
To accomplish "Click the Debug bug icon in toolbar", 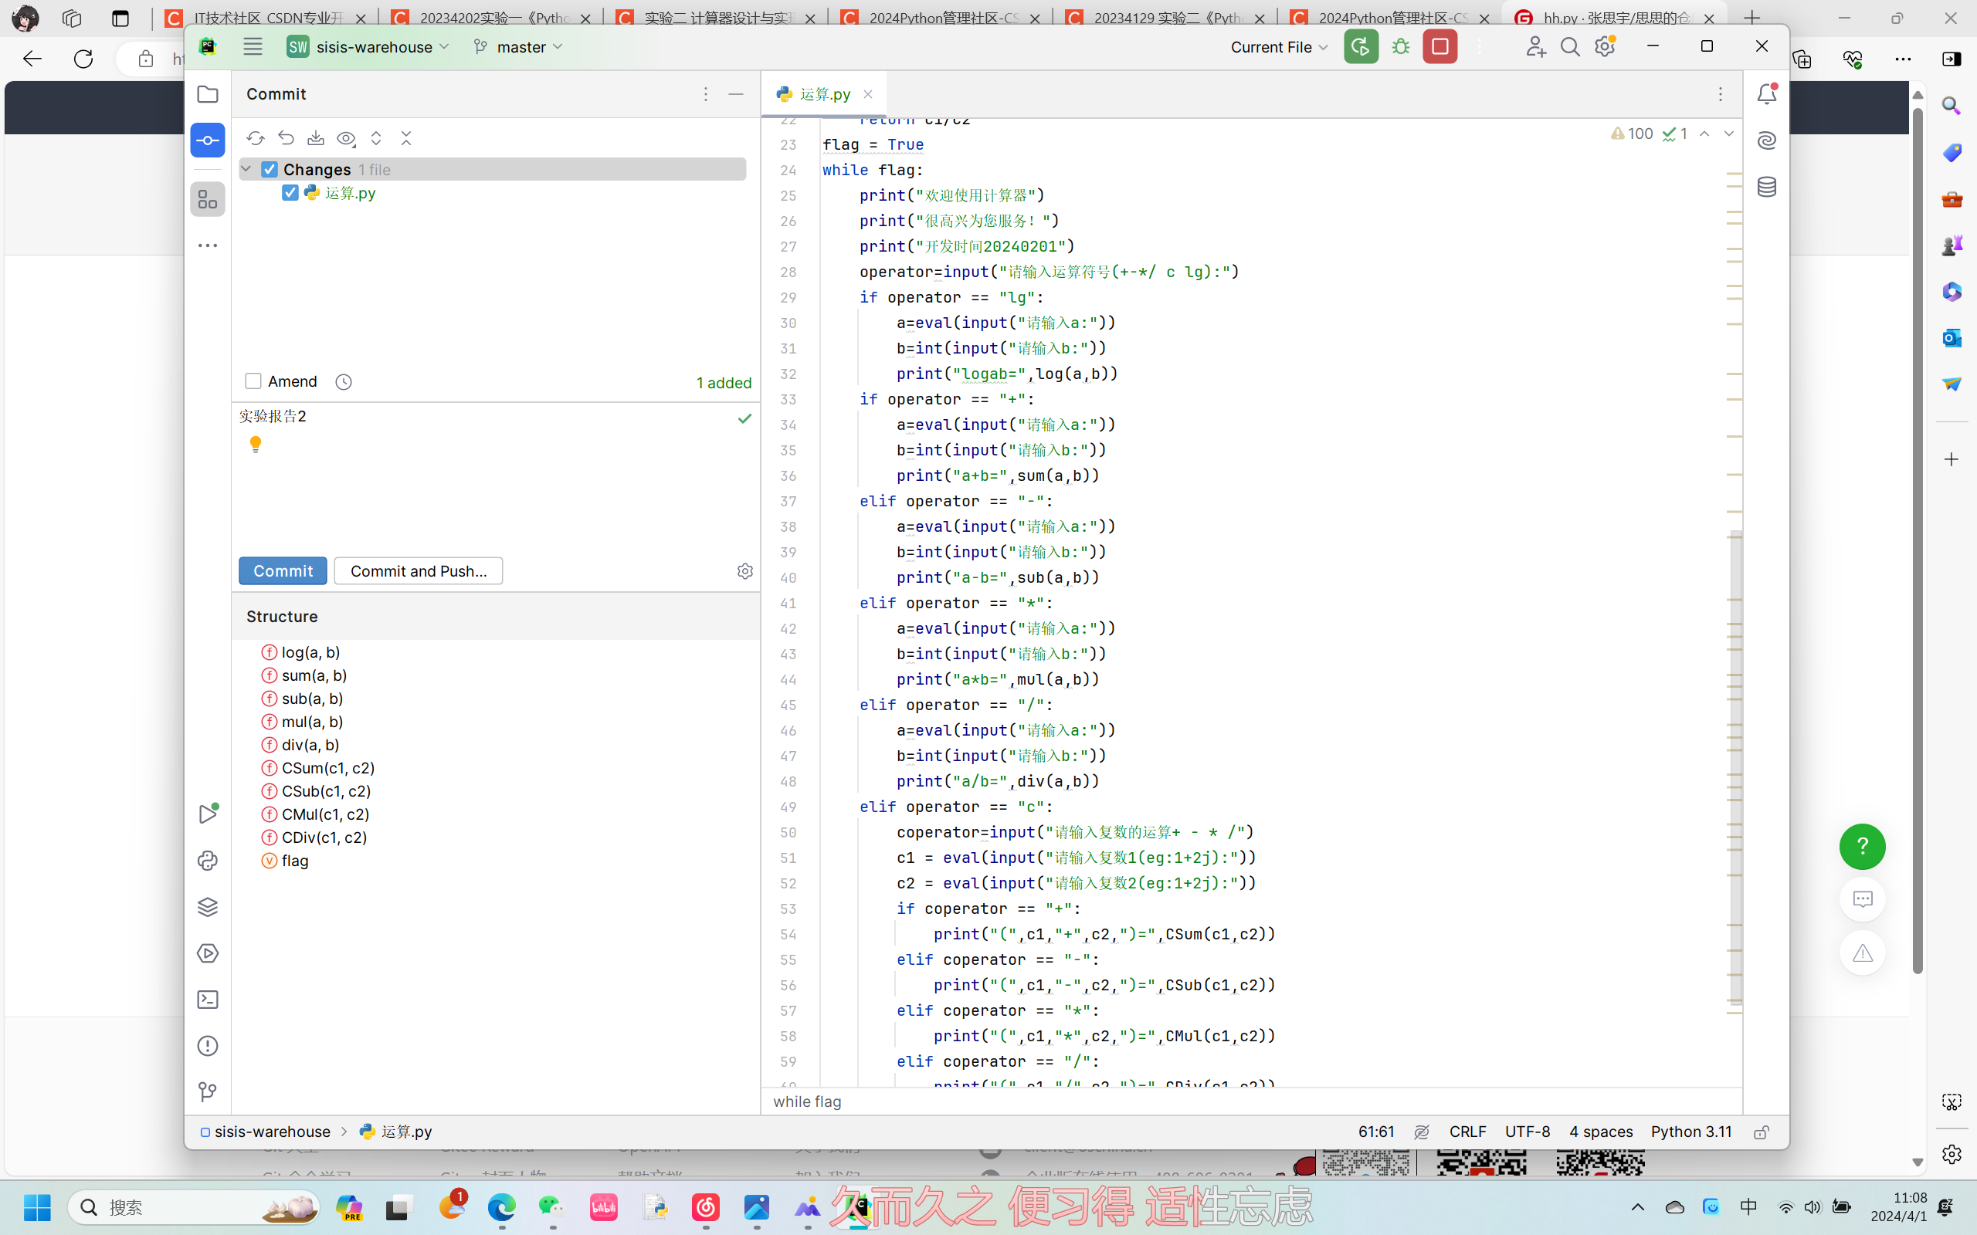I will (1401, 46).
